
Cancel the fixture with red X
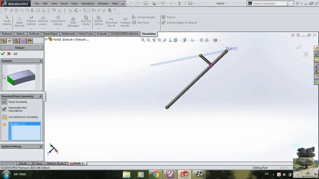tap(9, 54)
